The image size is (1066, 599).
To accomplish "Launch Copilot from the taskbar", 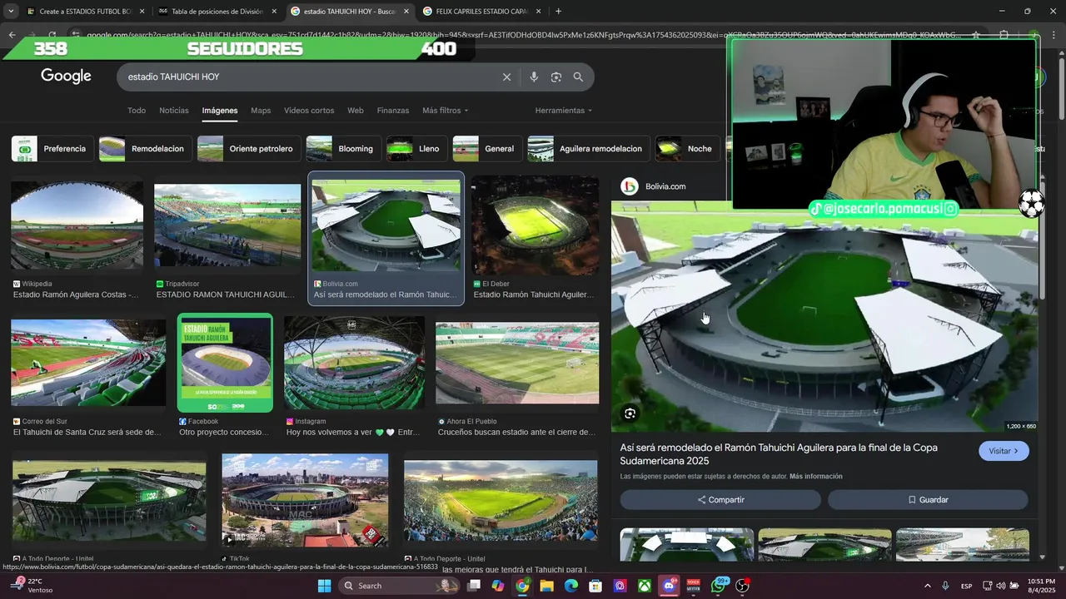I will tap(498, 586).
